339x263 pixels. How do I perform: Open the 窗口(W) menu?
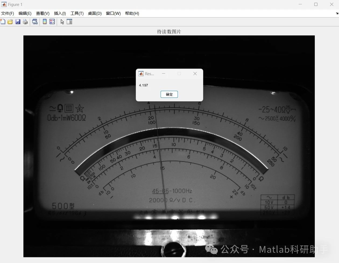pos(113,13)
